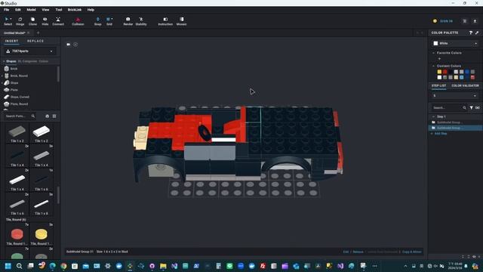Screen dimensions: 483x272
Task: Click the step list filter icon
Action: click(x=471, y=107)
